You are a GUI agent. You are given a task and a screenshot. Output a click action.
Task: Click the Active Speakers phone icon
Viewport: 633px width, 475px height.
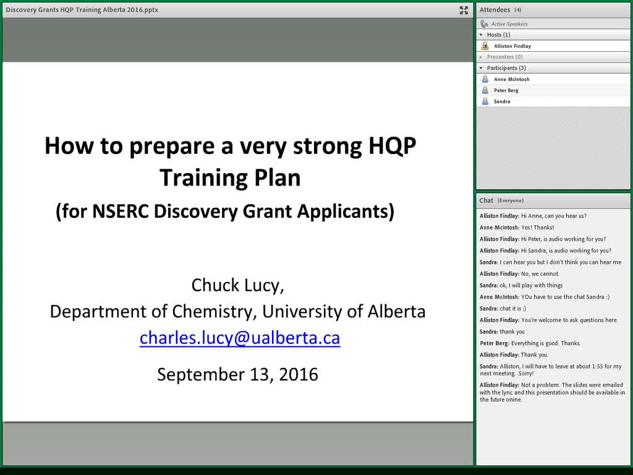click(x=484, y=24)
